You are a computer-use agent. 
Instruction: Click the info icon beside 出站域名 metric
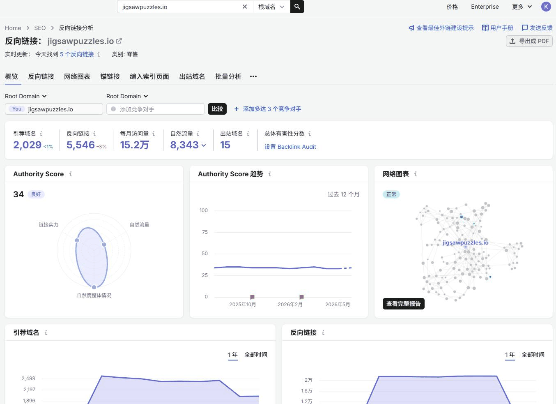tap(248, 134)
